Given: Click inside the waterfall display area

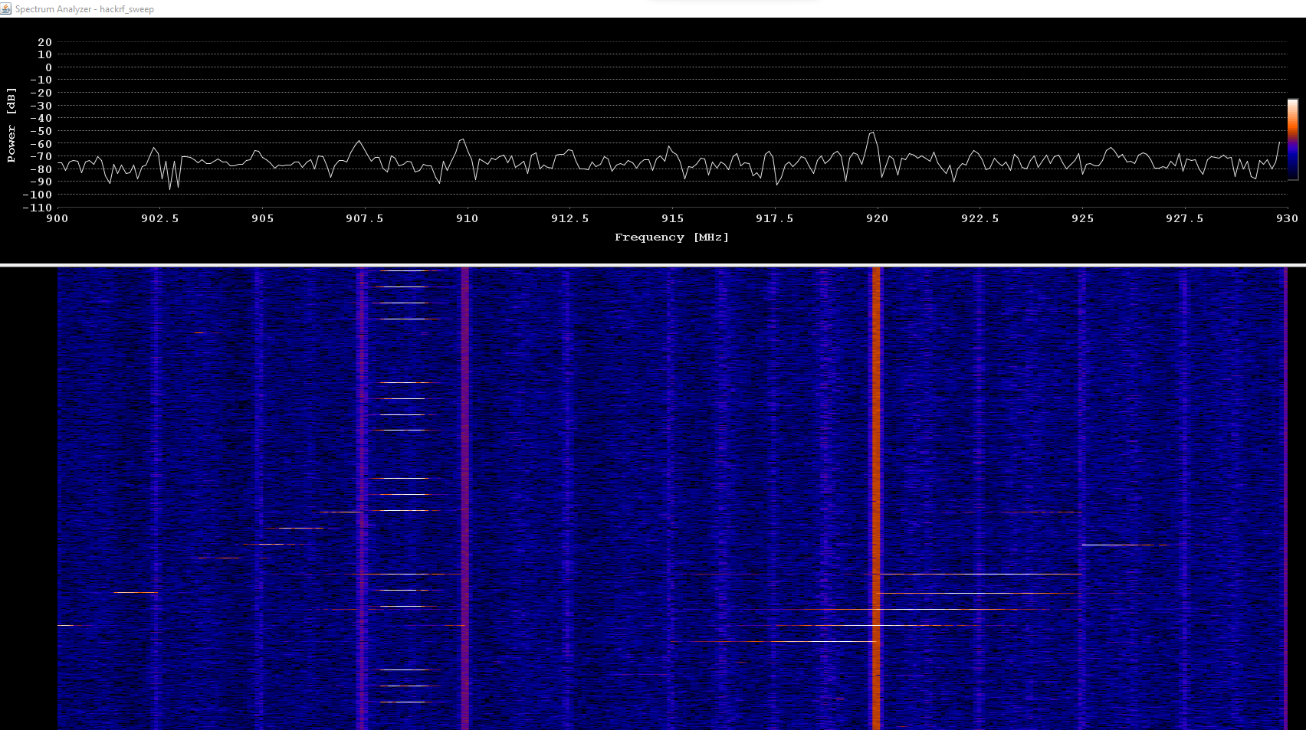Looking at the screenshot, I should (613, 460).
